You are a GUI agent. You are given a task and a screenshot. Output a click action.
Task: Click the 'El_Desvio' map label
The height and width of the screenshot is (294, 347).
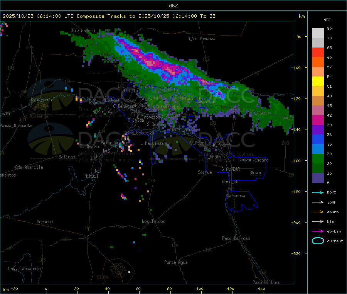click(90, 146)
